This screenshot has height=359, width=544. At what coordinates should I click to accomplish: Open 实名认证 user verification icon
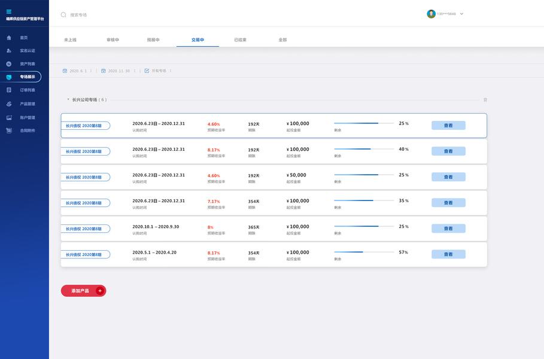(x=9, y=51)
